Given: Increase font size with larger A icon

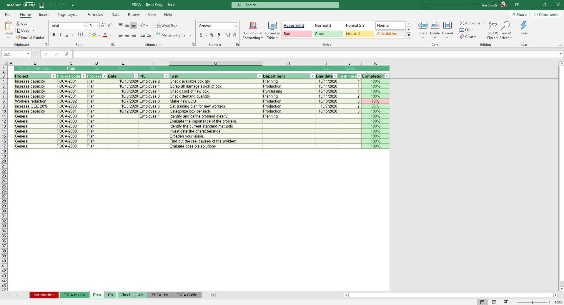Looking at the screenshot, I should pyautogui.click(x=103, y=26).
